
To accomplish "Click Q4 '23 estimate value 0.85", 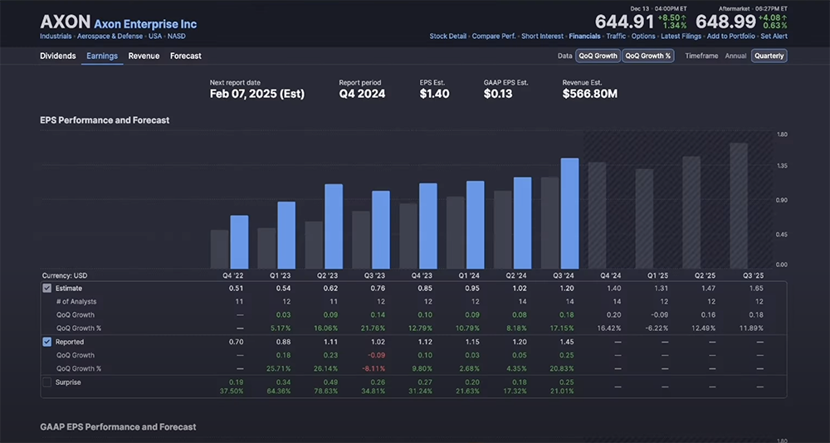I will [425, 289].
